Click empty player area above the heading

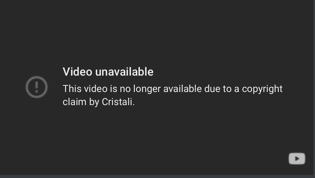click(x=157, y=32)
